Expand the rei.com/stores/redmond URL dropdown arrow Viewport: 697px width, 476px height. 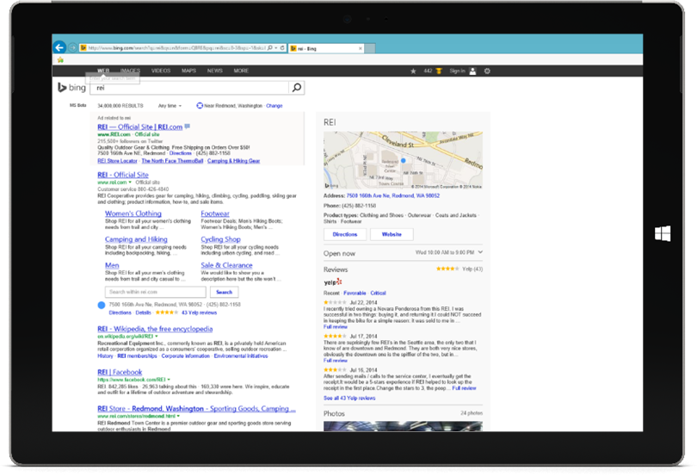(178, 416)
